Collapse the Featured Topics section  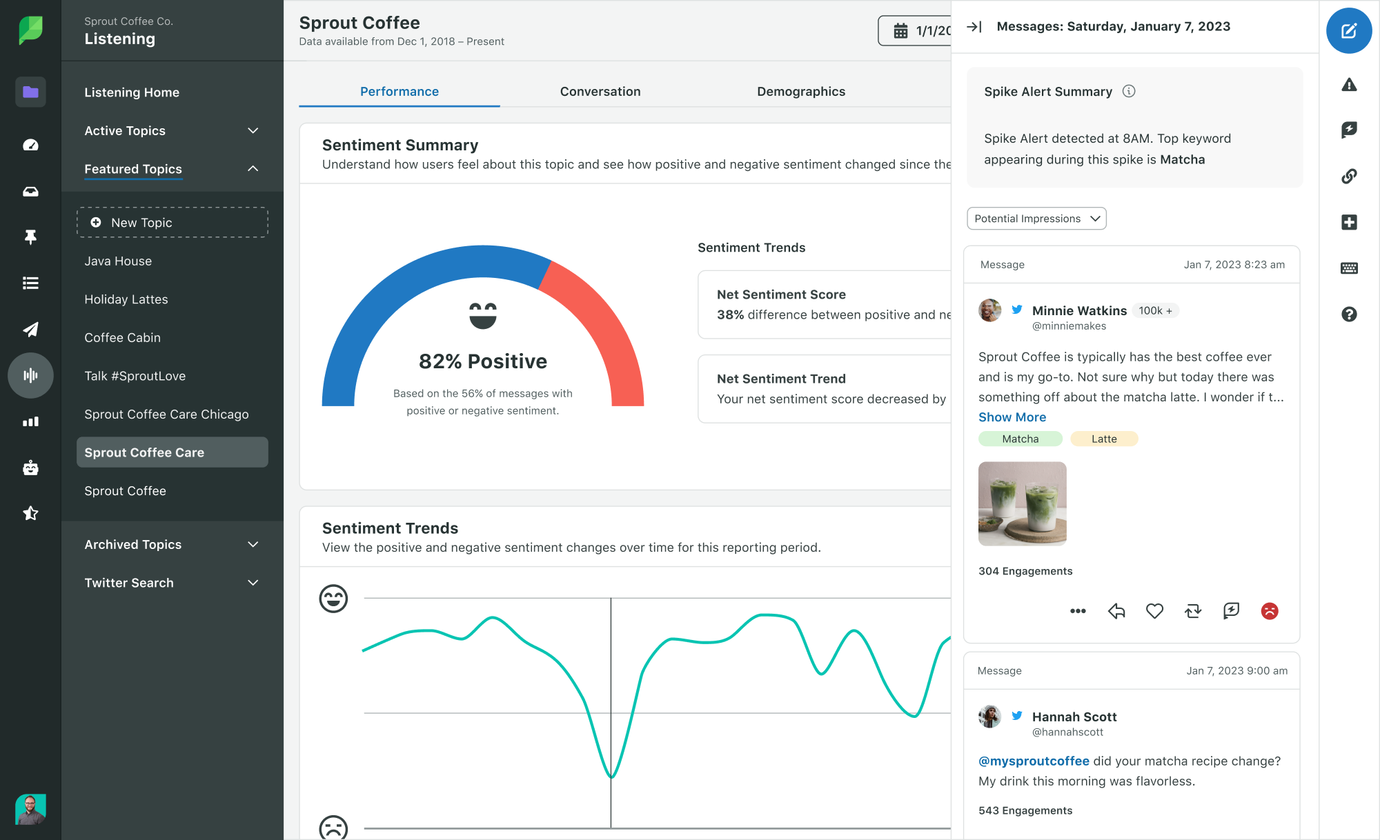pos(253,168)
